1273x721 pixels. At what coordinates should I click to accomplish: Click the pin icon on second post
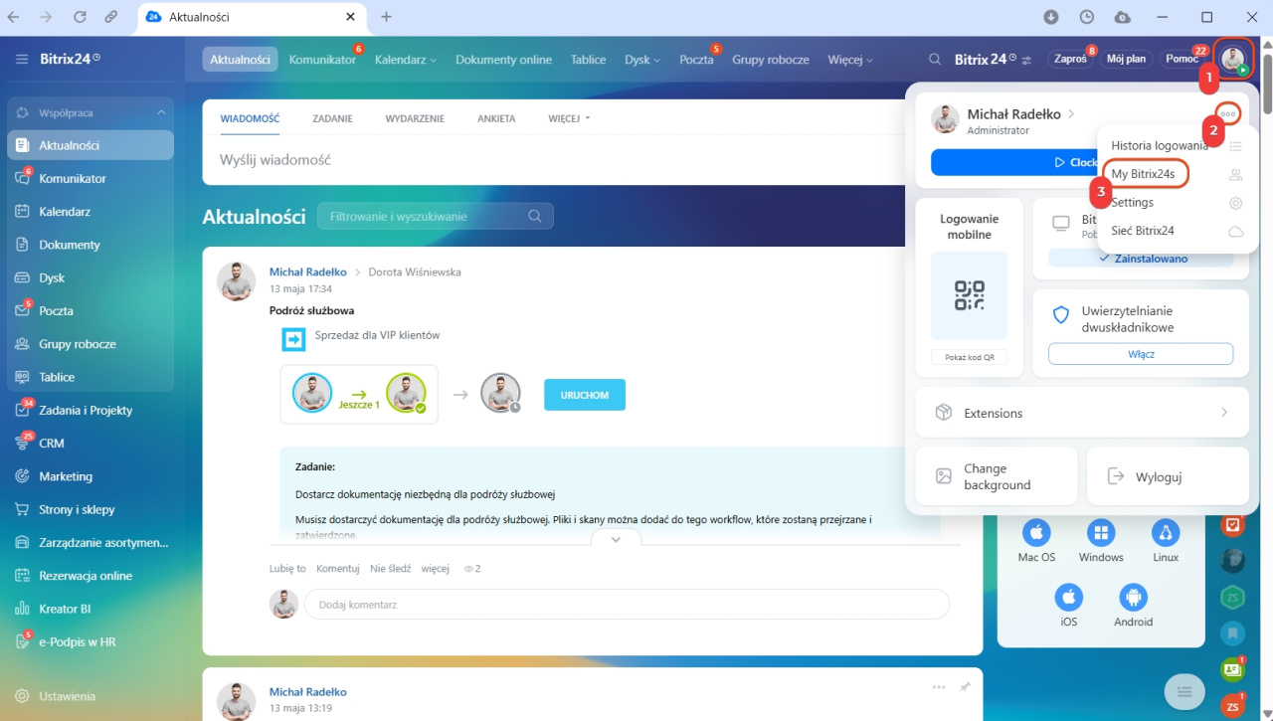pos(965,687)
